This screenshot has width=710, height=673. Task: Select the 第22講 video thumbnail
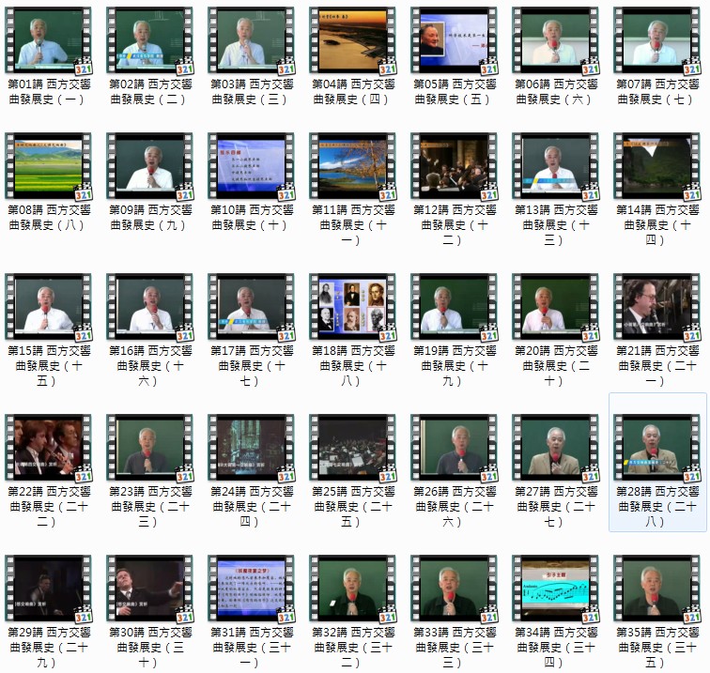[48, 448]
